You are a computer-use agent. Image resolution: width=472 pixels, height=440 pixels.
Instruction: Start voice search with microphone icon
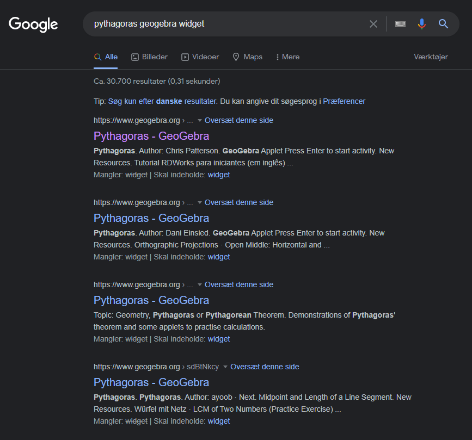tap(421, 24)
